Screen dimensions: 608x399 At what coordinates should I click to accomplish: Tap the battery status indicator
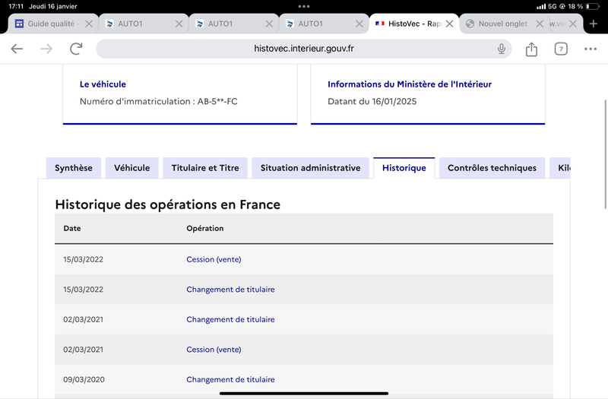pyautogui.click(x=593, y=6)
